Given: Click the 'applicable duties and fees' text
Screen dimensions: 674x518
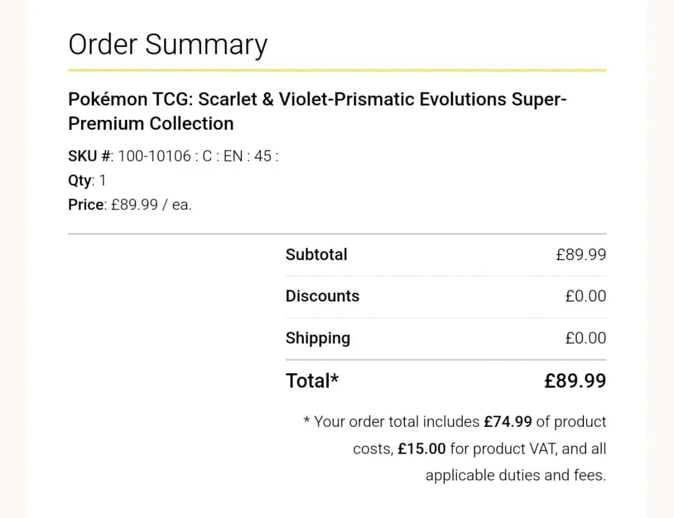Looking at the screenshot, I should (515, 476).
